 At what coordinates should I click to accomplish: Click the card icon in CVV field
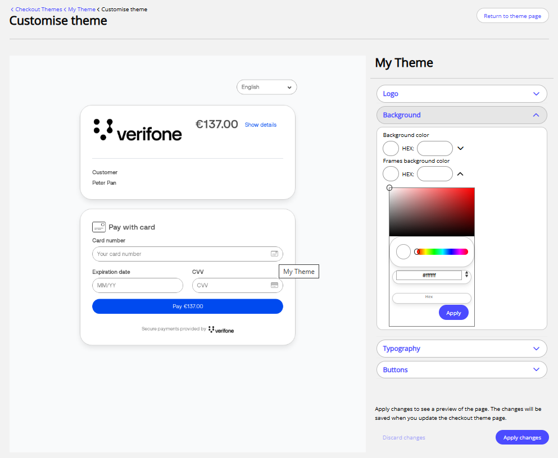[x=274, y=285]
